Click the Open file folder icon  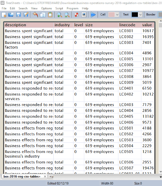tap(11, 15)
